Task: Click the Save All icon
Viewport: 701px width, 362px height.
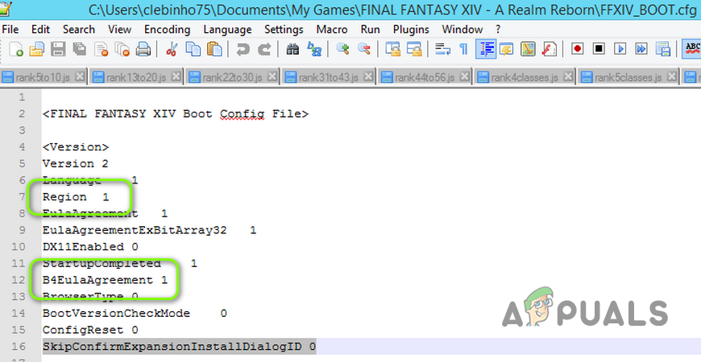Action: 80,49
